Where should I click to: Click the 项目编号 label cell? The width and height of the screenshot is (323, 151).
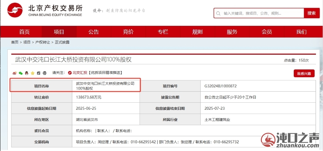pos(170,86)
